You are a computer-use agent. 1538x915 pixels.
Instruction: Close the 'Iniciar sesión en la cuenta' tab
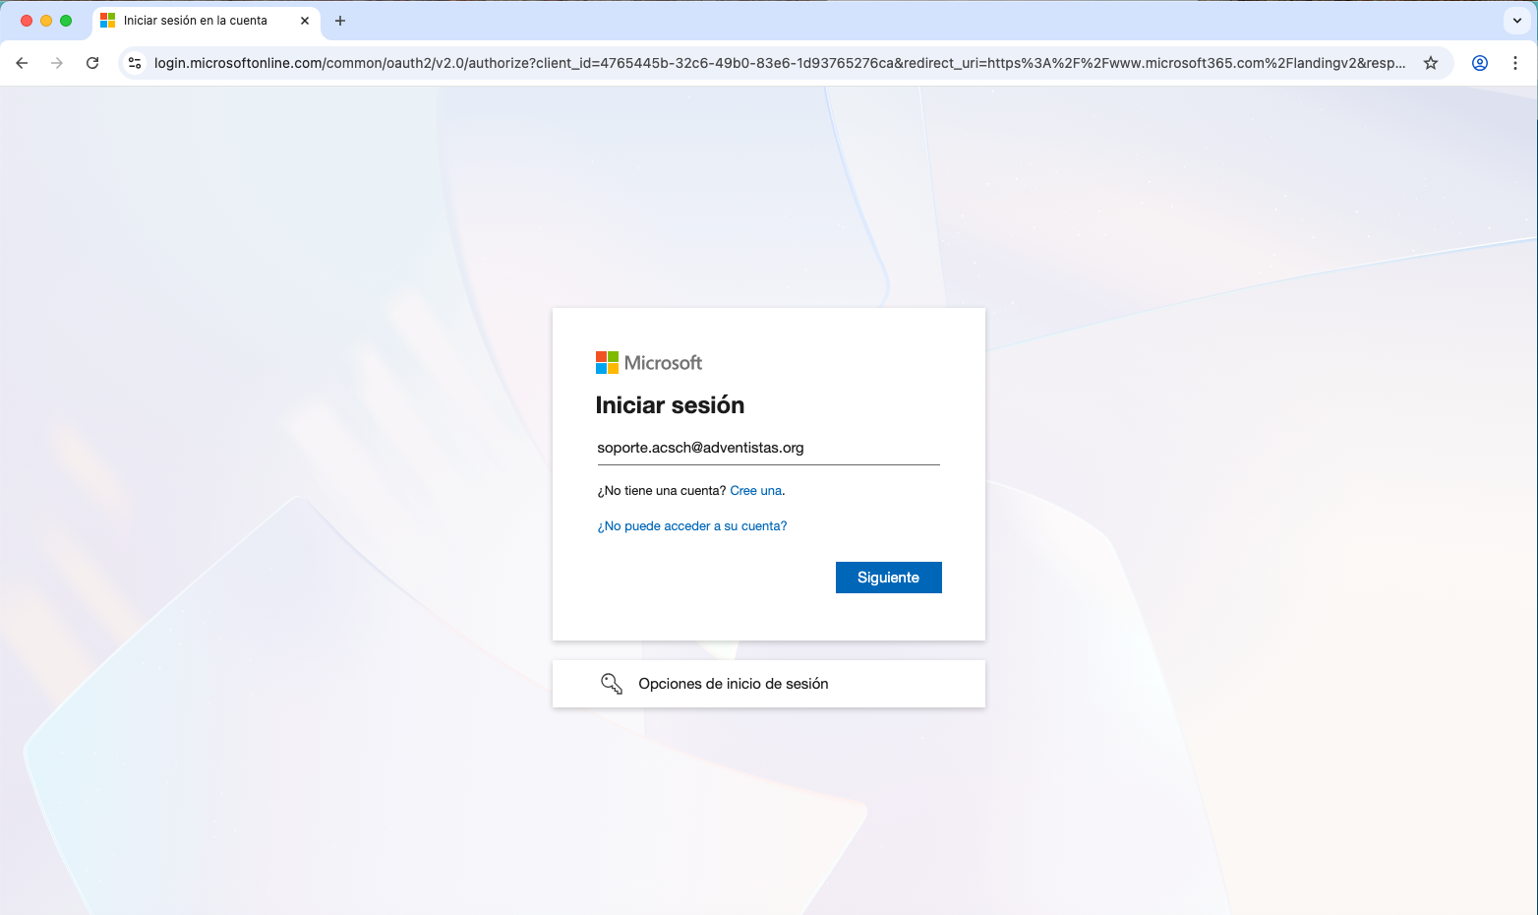pyautogui.click(x=305, y=21)
